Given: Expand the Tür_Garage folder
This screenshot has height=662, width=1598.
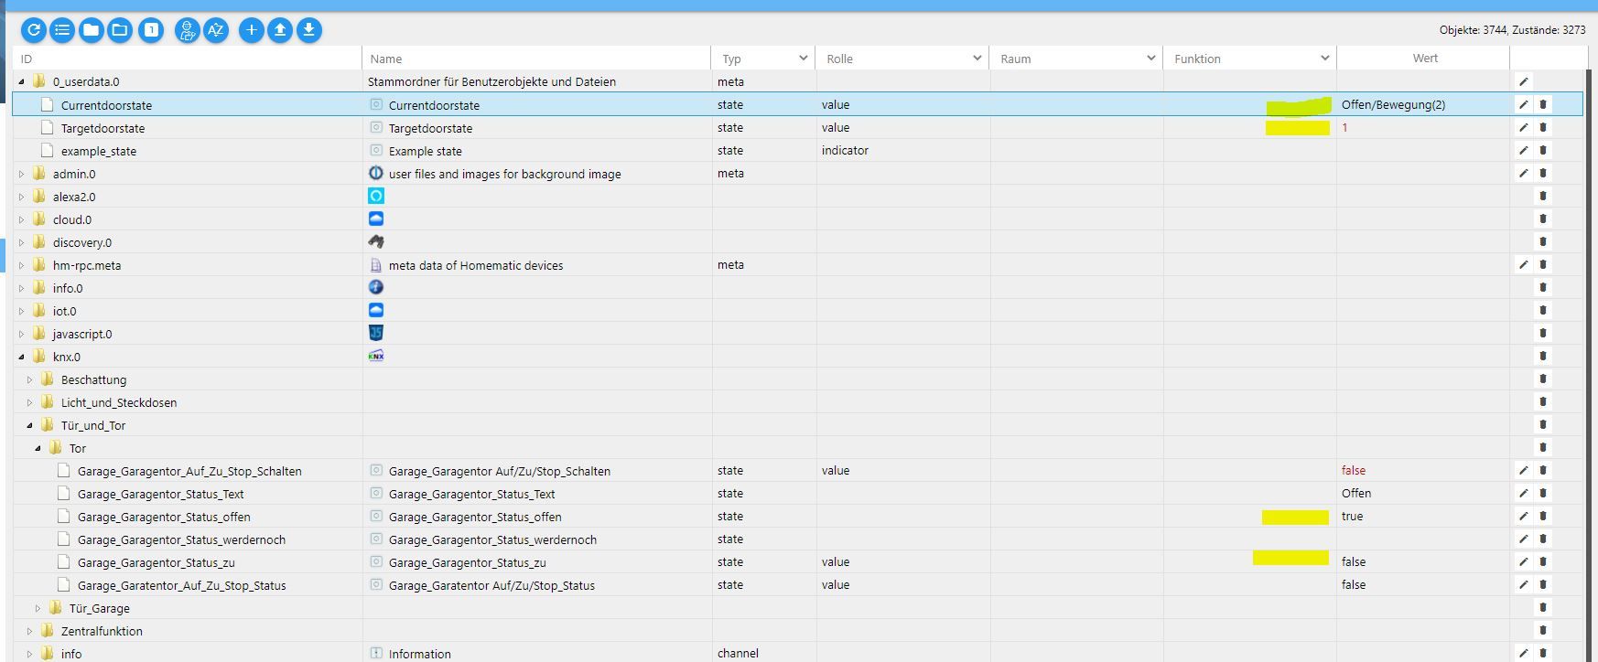Looking at the screenshot, I should [x=38, y=608].
